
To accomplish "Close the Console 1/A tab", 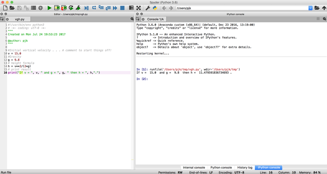I will point(143,19).
